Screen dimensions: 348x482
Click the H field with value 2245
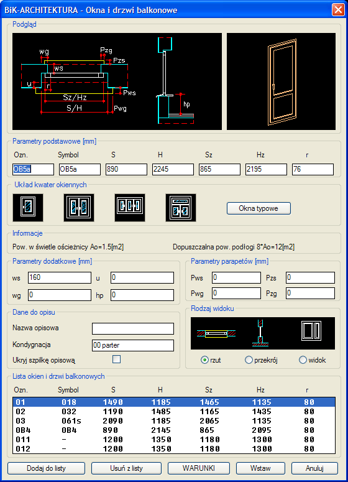pyautogui.click(x=173, y=169)
